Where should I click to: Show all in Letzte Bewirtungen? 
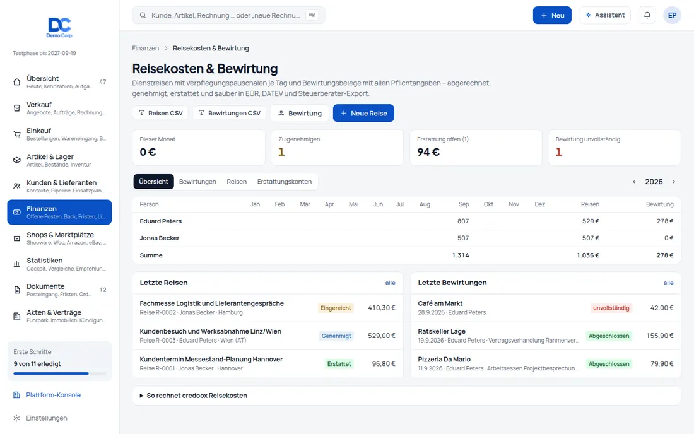pyautogui.click(x=668, y=283)
